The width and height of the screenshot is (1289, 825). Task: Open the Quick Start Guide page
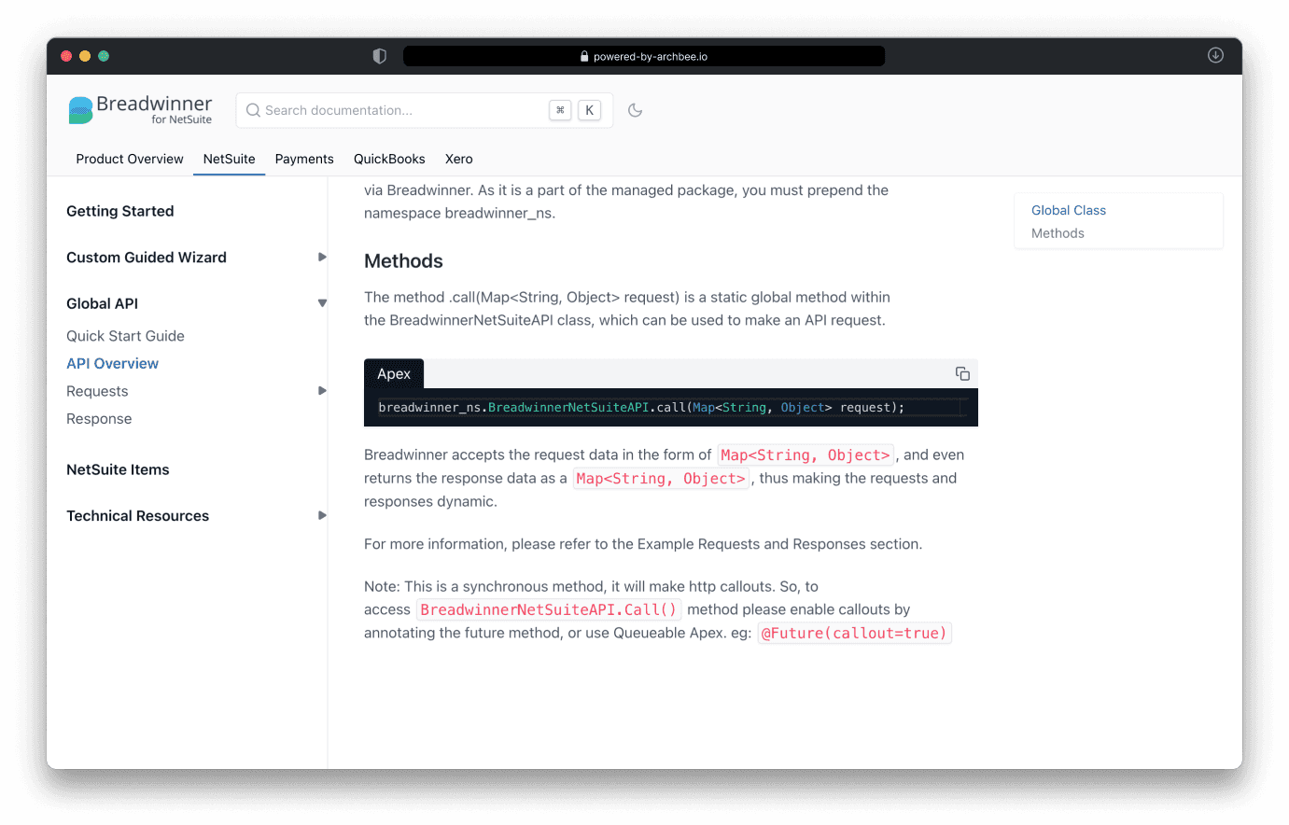tap(125, 336)
